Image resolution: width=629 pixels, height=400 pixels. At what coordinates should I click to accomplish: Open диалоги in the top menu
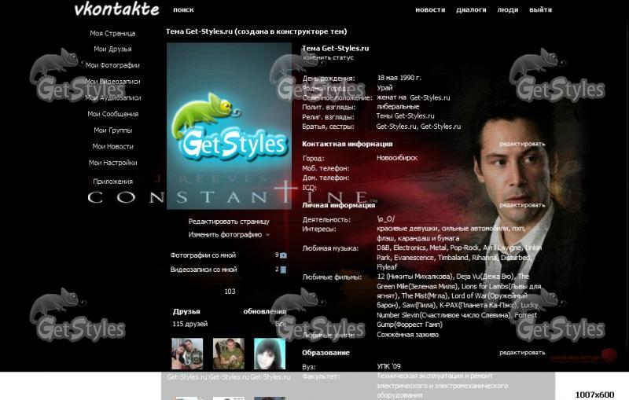471,9
